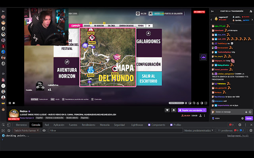Image resolution: width=254 pixels, height=158 pixels.
Task: Click the Rubius channel name
Action: click(24, 111)
